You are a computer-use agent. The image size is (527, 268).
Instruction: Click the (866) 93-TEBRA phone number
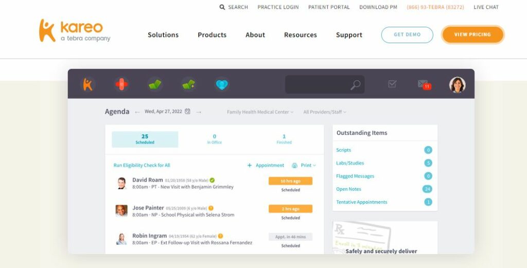[435, 7]
